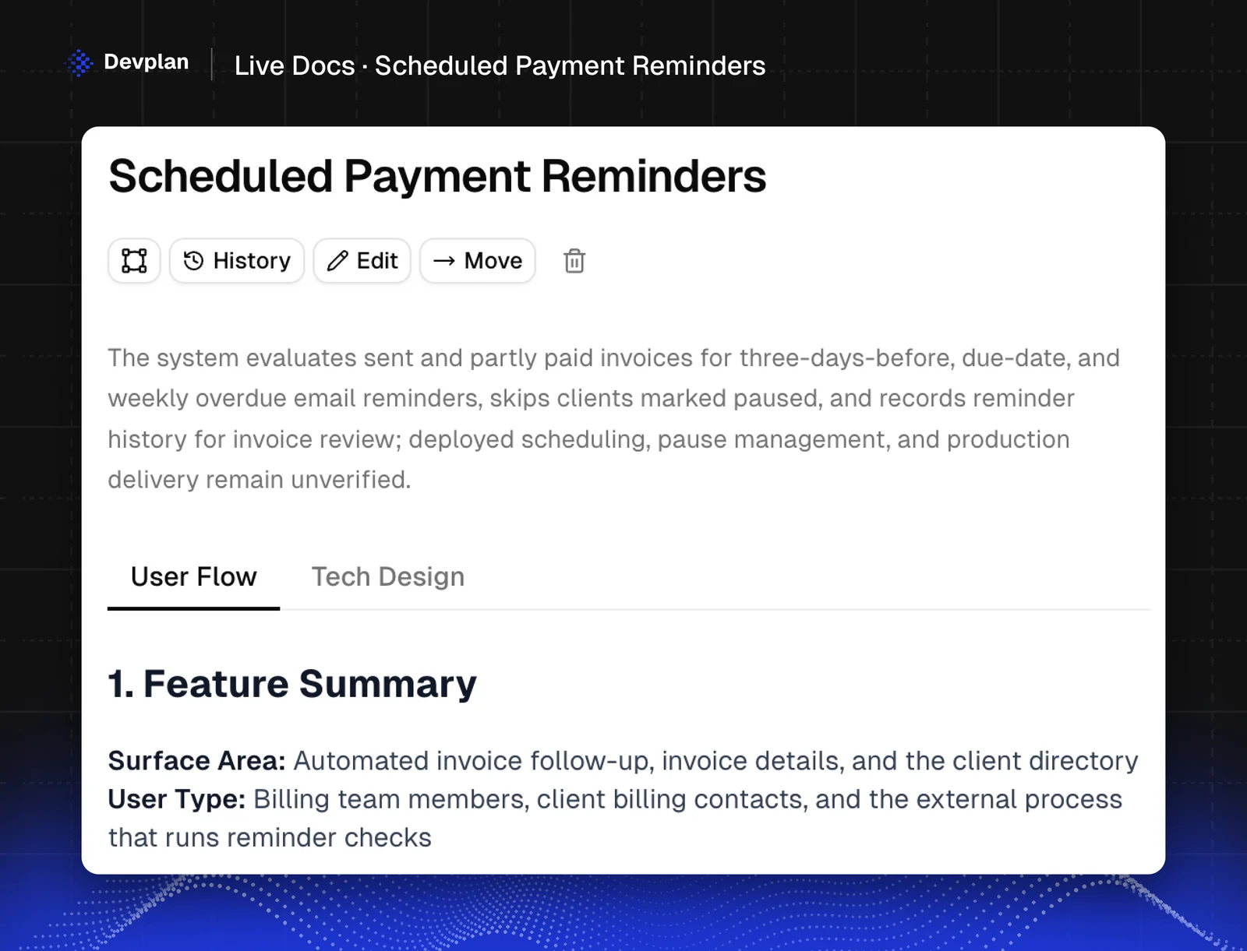Screen dimensions: 1247x951
Task: Click the 'User Type:' label
Action: pos(177,800)
